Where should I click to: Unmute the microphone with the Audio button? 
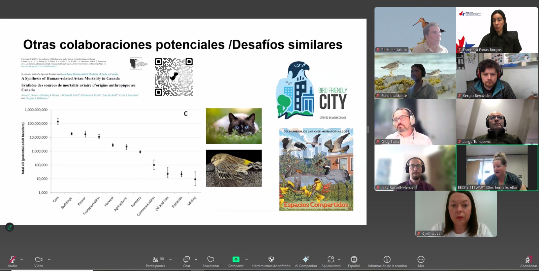point(12,261)
